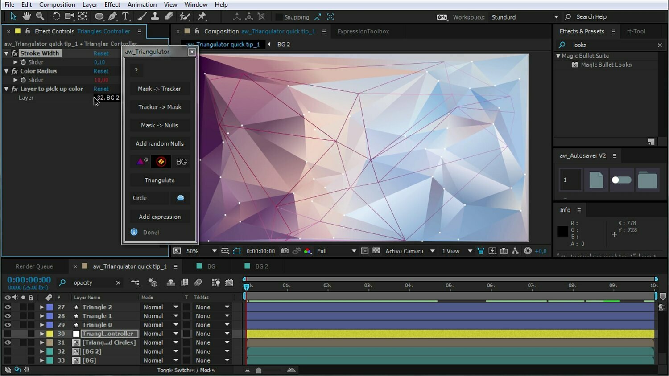Click the blue shape icon next to Circle
Viewport: 669px width, 376px height.
[x=181, y=198]
